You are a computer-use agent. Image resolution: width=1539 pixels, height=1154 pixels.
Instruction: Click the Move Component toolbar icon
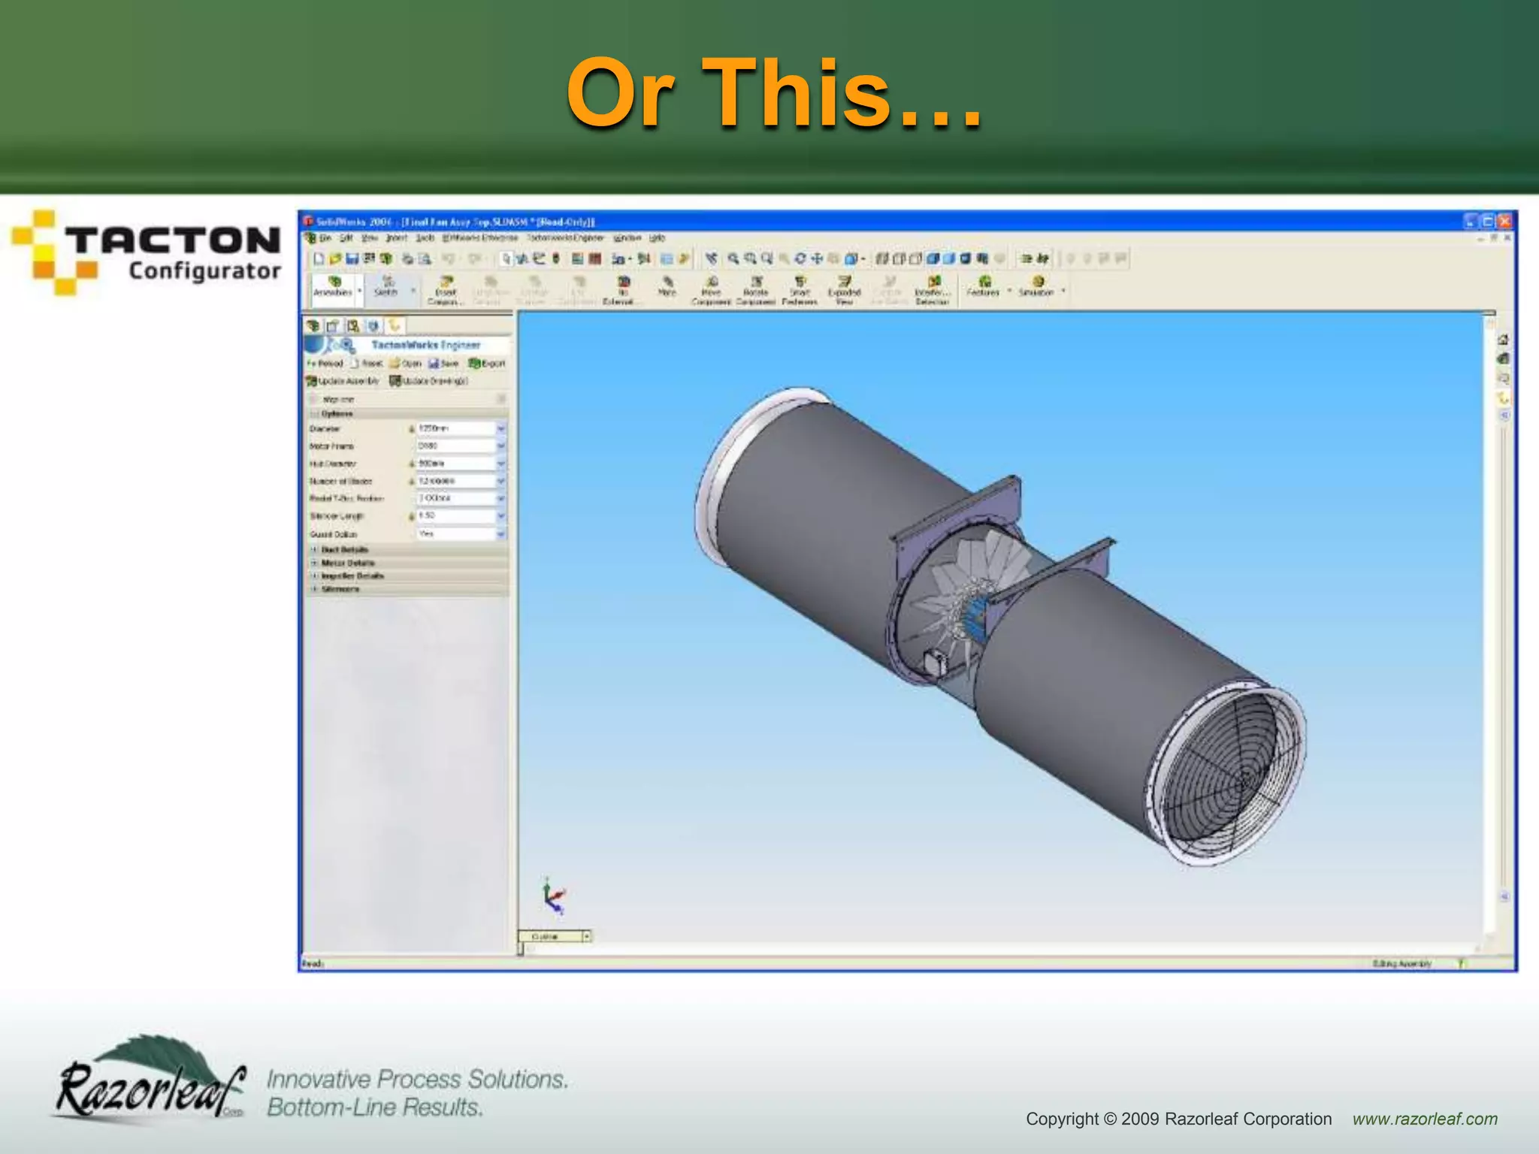pos(711,283)
